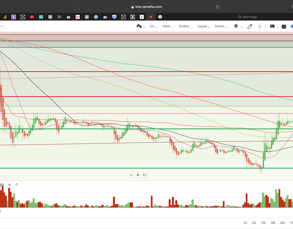
Task: Open the YouTube bookmark icon
Action: [x=32, y=17]
